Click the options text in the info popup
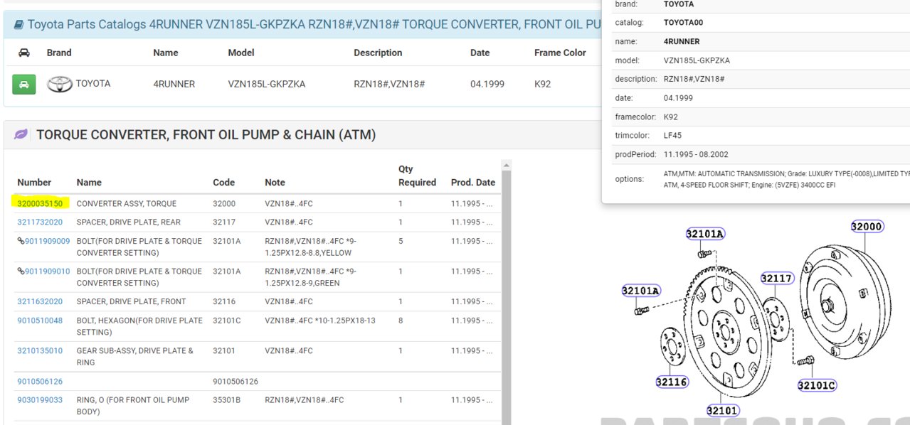910x425 pixels. 786,179
